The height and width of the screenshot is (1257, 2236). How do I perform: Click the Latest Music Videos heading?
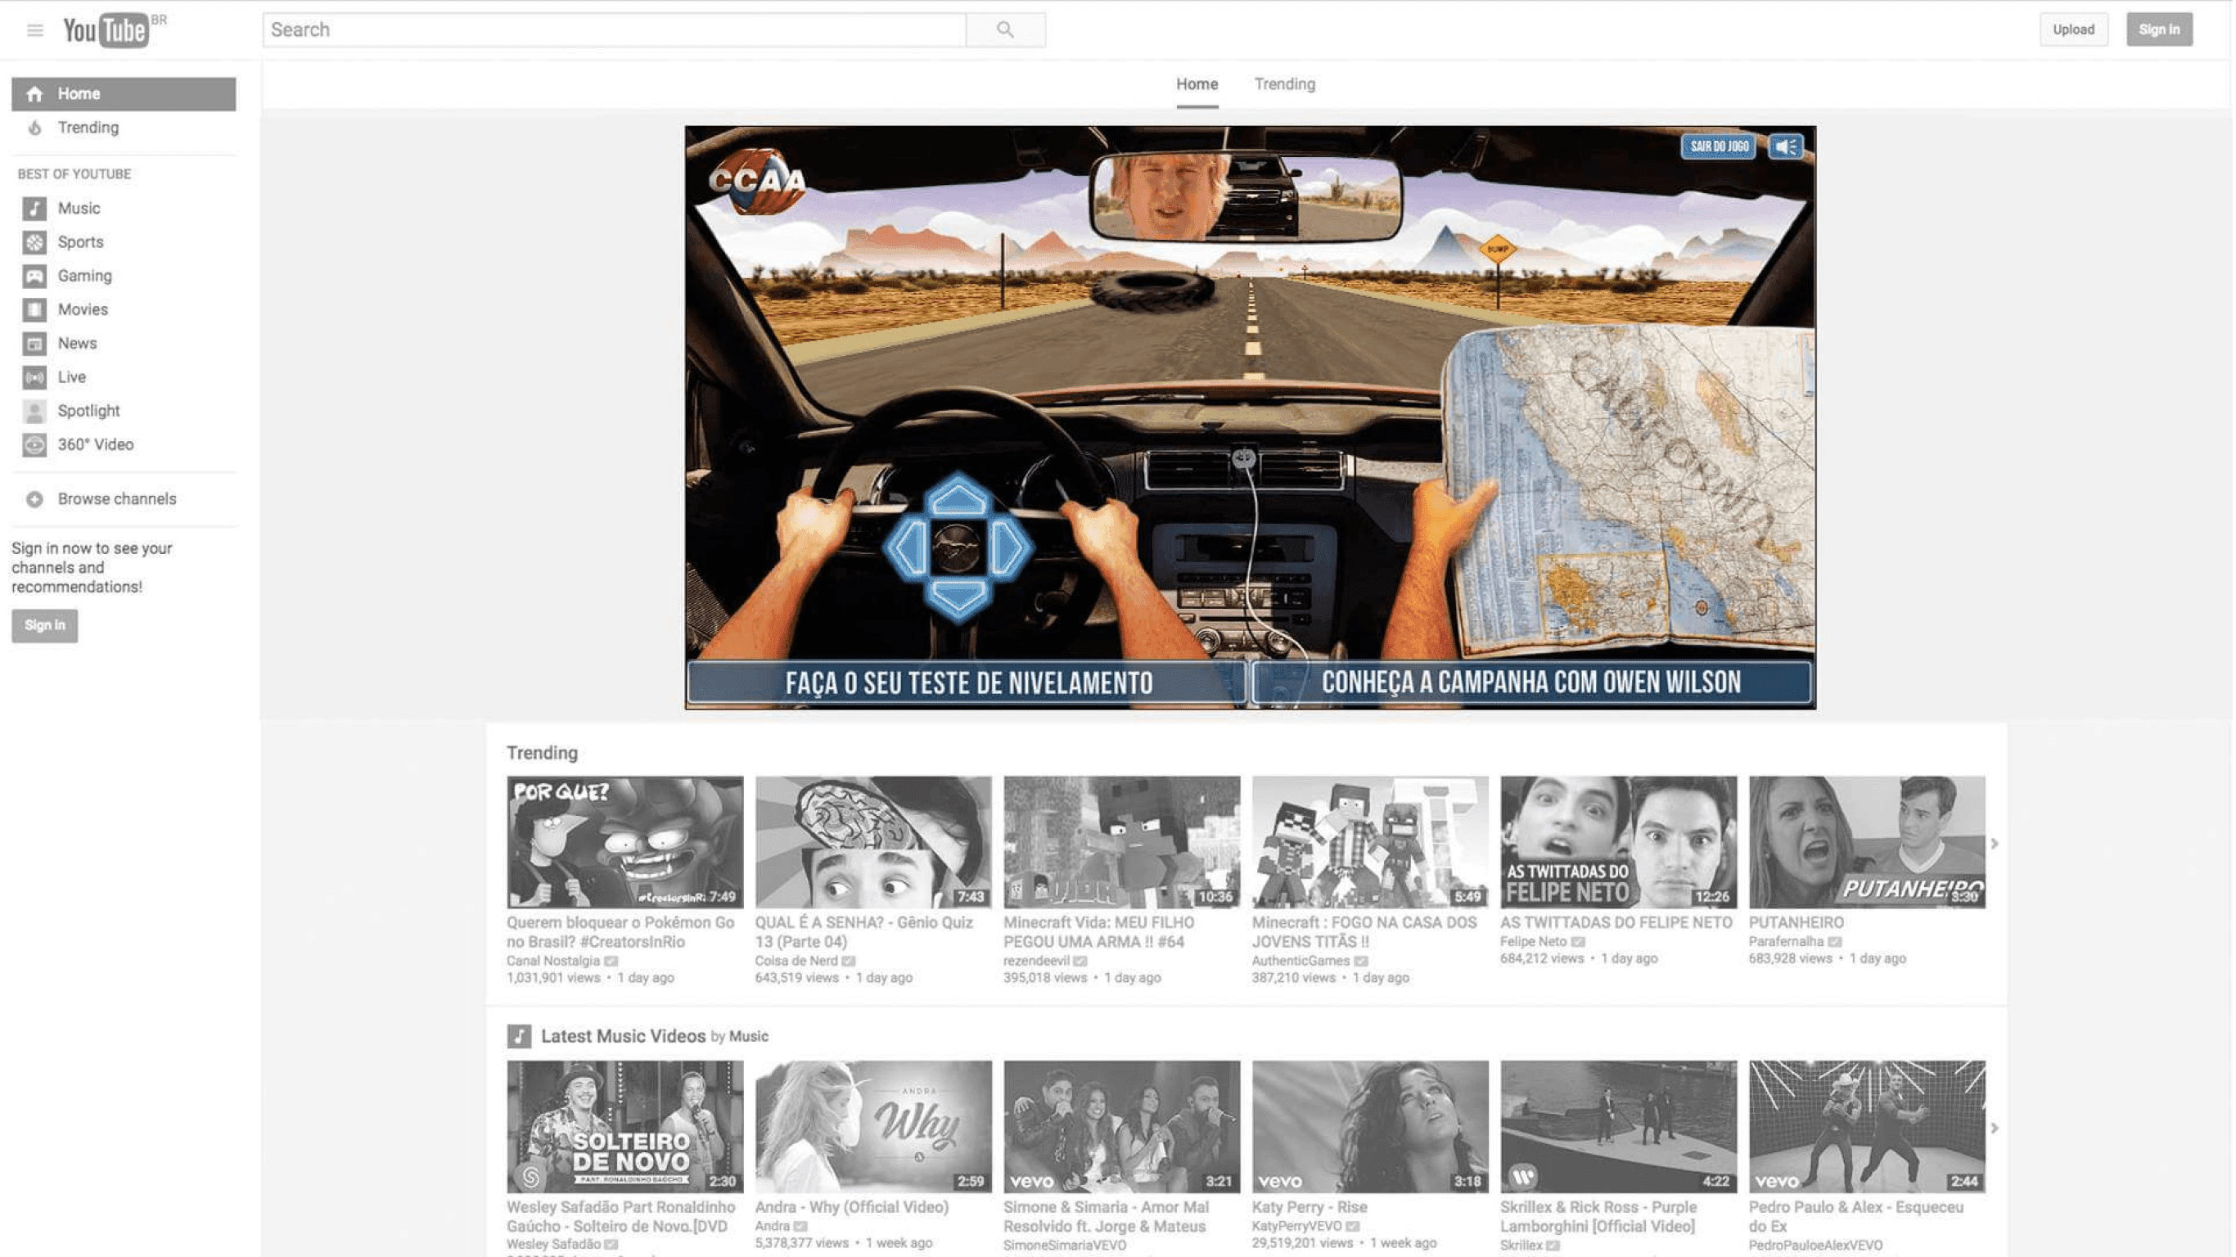(x=623, y=1037)
